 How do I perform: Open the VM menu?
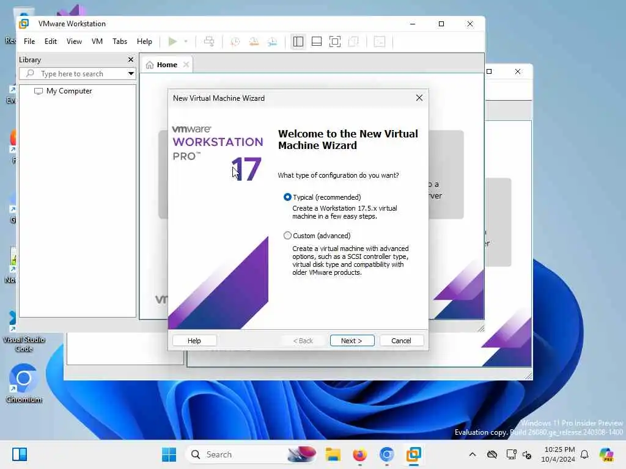(x=97, y=42)
